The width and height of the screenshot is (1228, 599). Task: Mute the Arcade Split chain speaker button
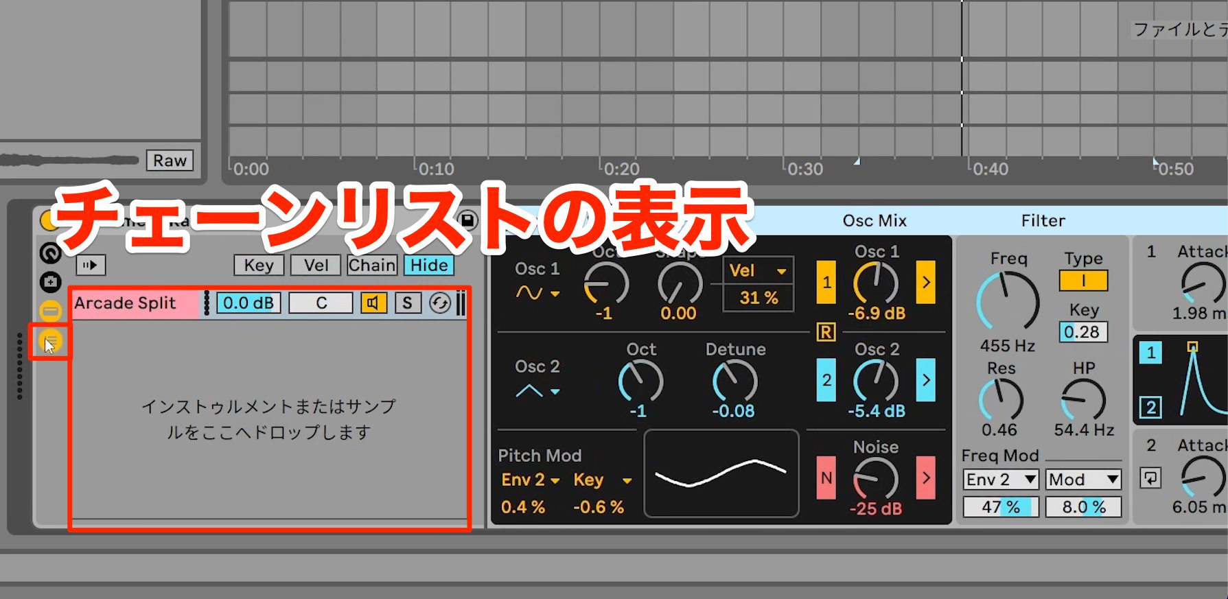point(373,303)
